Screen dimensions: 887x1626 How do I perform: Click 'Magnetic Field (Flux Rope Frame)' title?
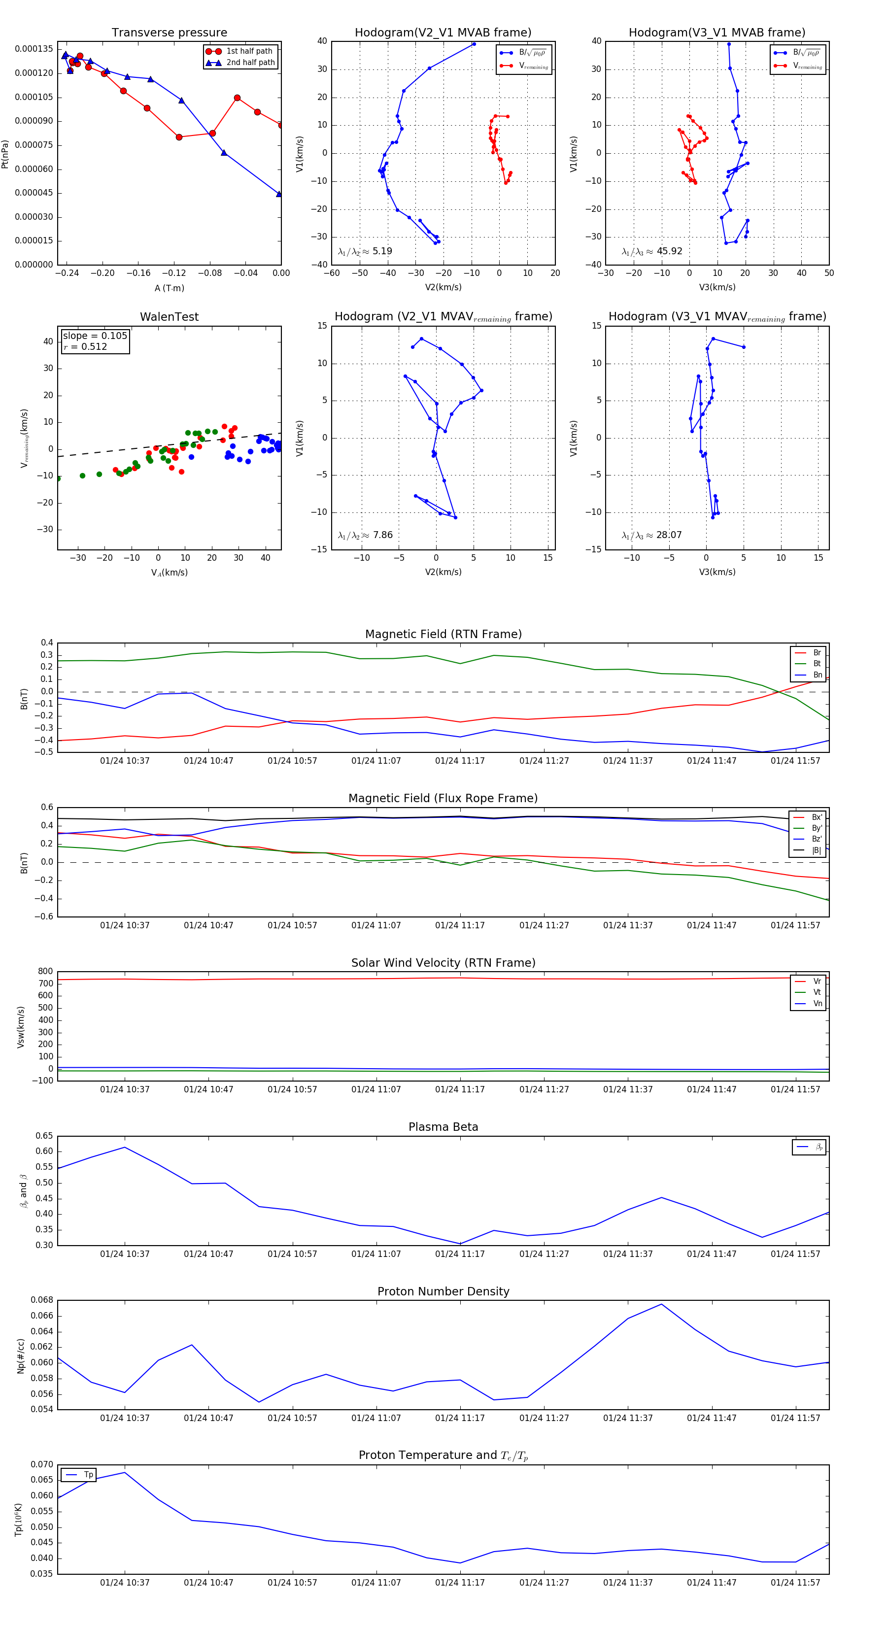click(x=443, y=798)
